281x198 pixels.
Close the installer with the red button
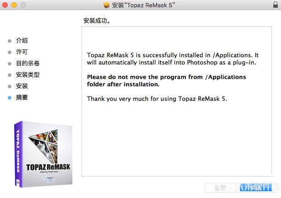tap(5, 5)
